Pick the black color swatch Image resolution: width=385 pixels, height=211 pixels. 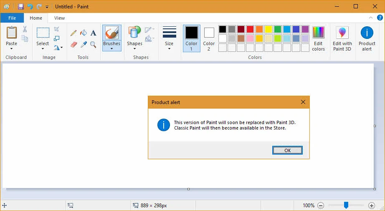[223, 29]
